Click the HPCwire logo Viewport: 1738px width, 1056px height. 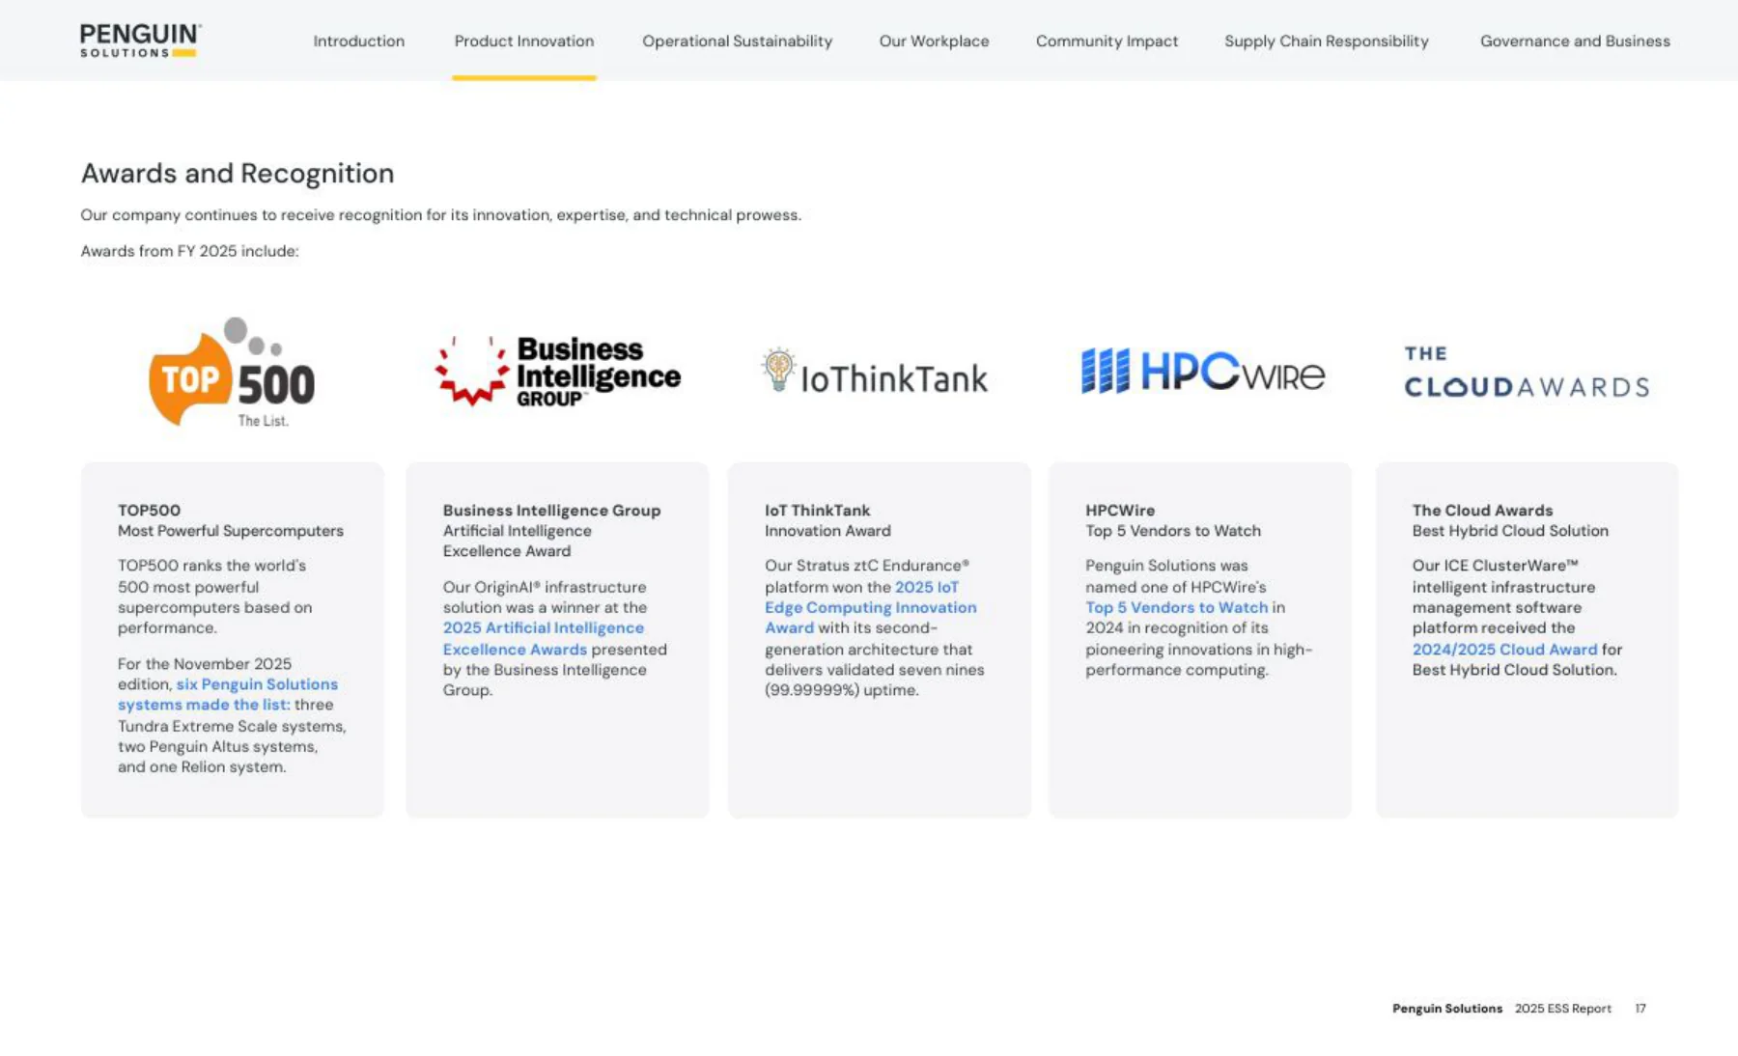(x=1203, y=372)
